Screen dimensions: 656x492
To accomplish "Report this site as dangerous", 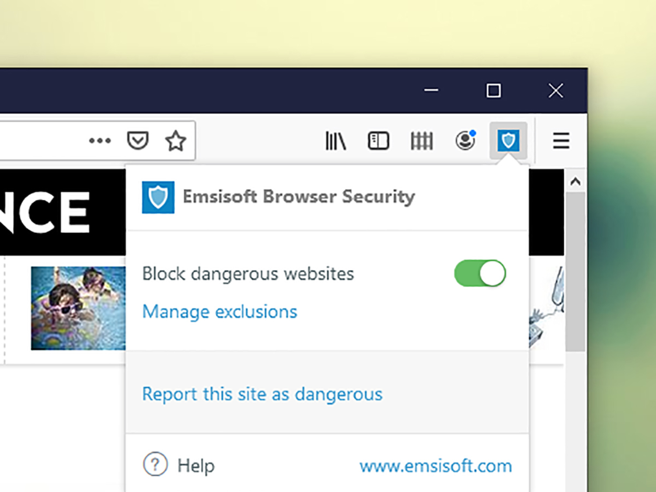I will tap(262, 394).
